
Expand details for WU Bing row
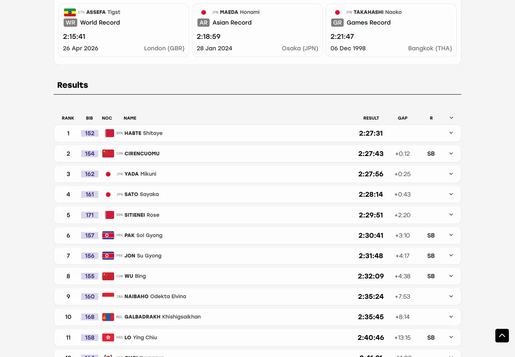[451, 276]
